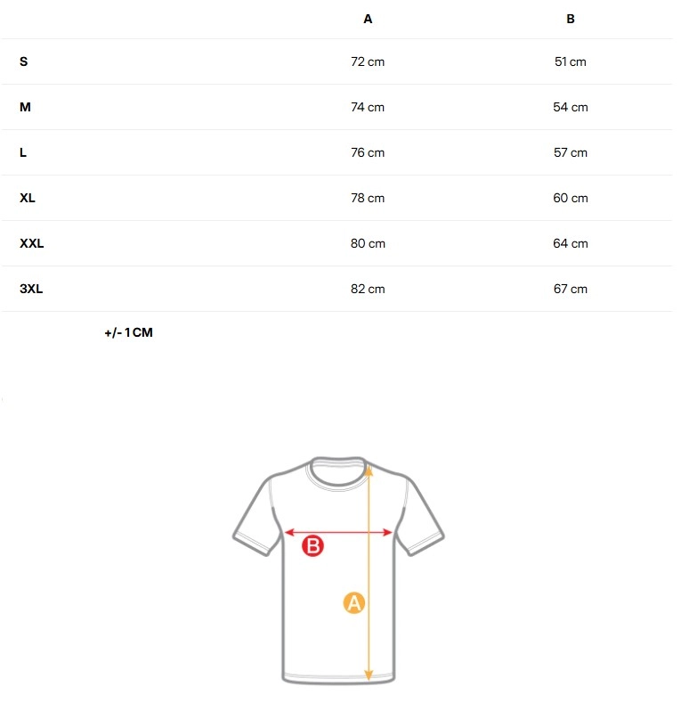
Task: Select the 3XL size label
Action: [31, 289]
